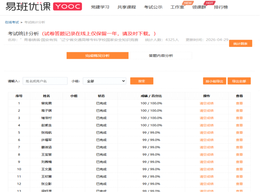Click the 在线考试 breadcrumb link
The image size is (260, 192).
12,22
